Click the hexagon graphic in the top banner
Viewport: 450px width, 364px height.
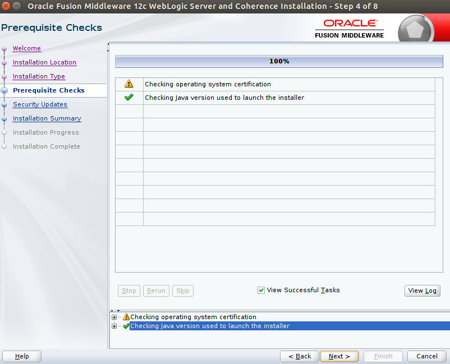click(415, 27)
